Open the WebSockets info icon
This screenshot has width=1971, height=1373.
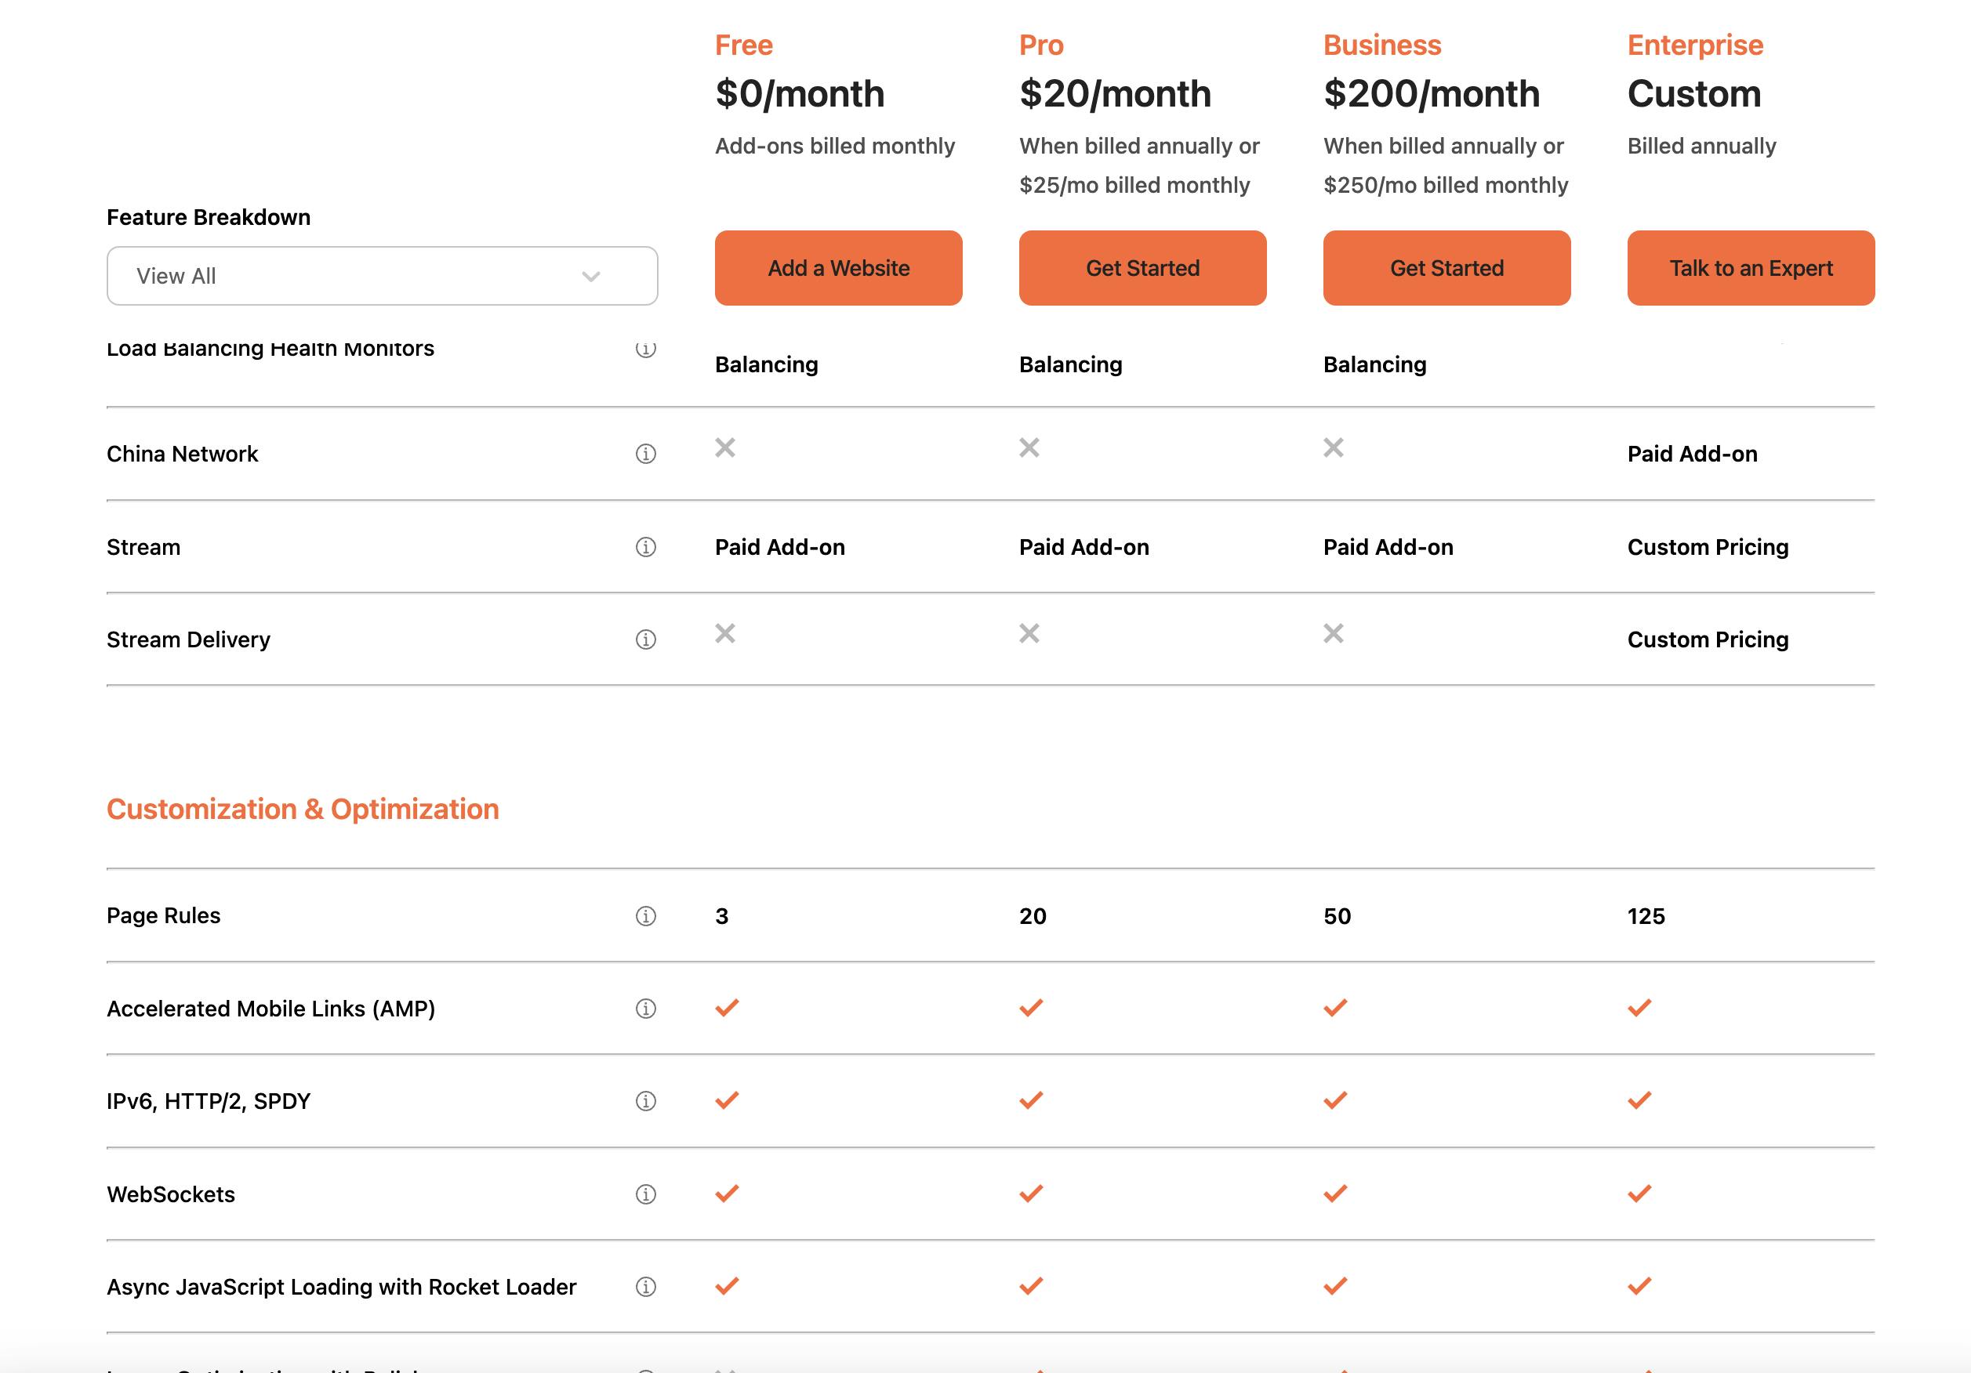point(645,1194)
